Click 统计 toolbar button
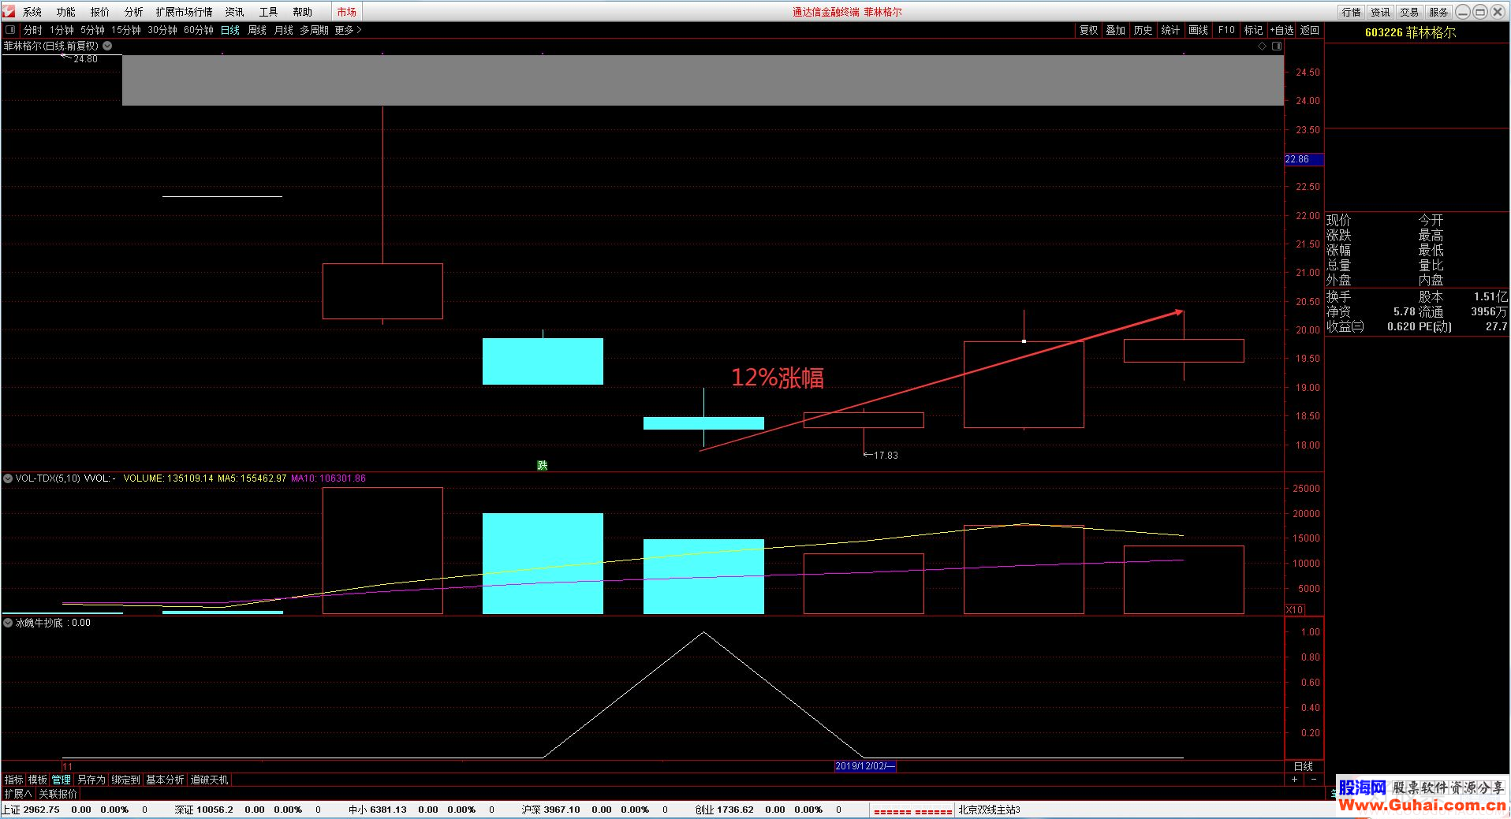Viewport: 1511px width, 819px height. tap(1170, 30)
